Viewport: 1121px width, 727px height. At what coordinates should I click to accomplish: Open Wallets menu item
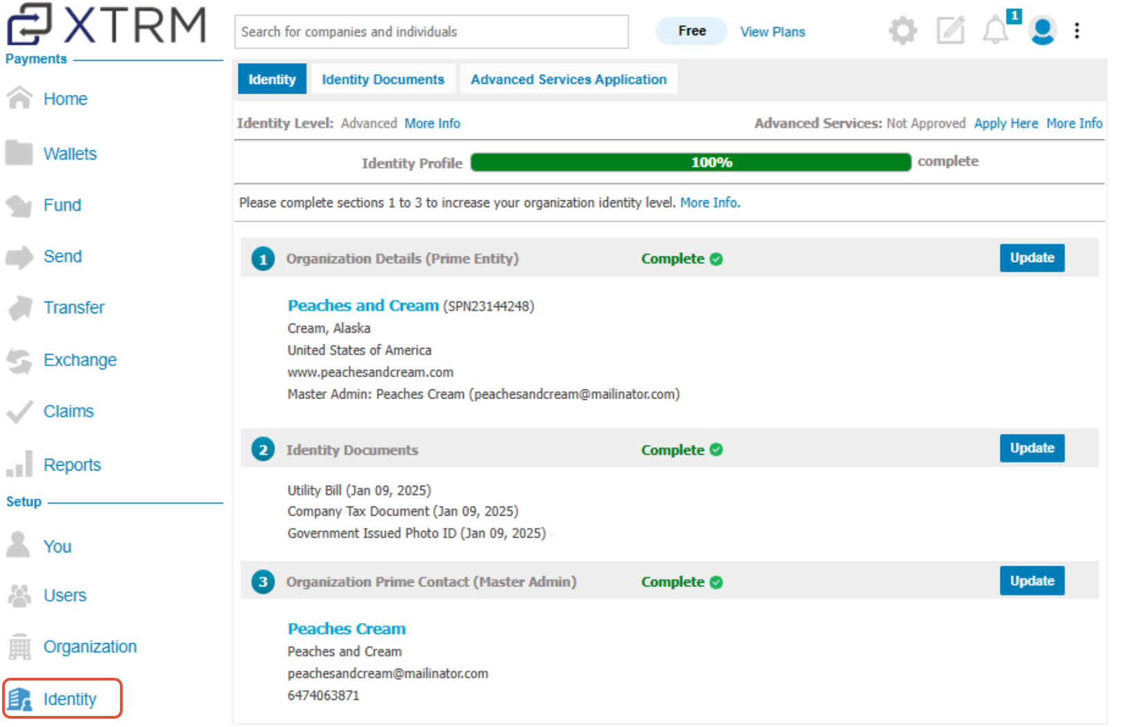coord(70,154)
